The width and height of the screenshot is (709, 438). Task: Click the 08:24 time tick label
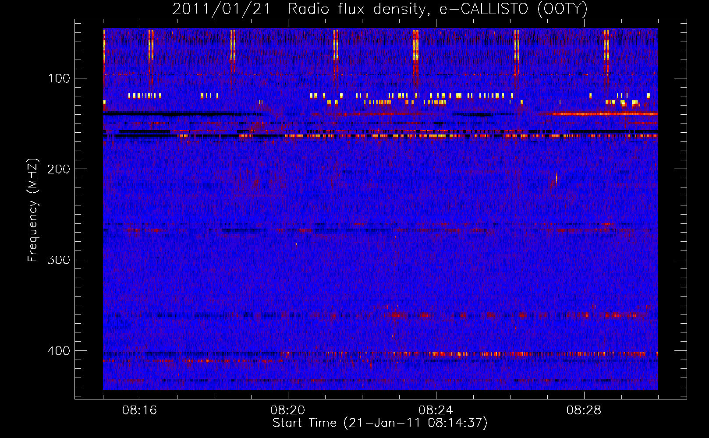pos(436,410)
